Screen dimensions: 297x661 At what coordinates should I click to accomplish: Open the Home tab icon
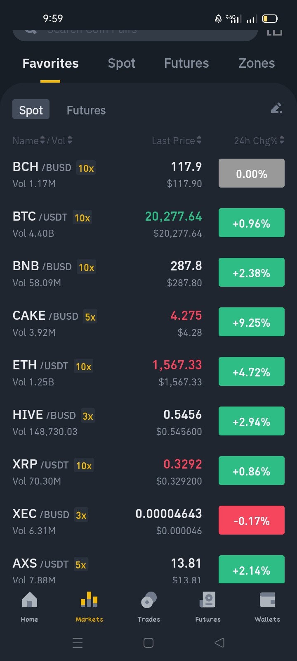pyautogui.click(x=29, y=600)
